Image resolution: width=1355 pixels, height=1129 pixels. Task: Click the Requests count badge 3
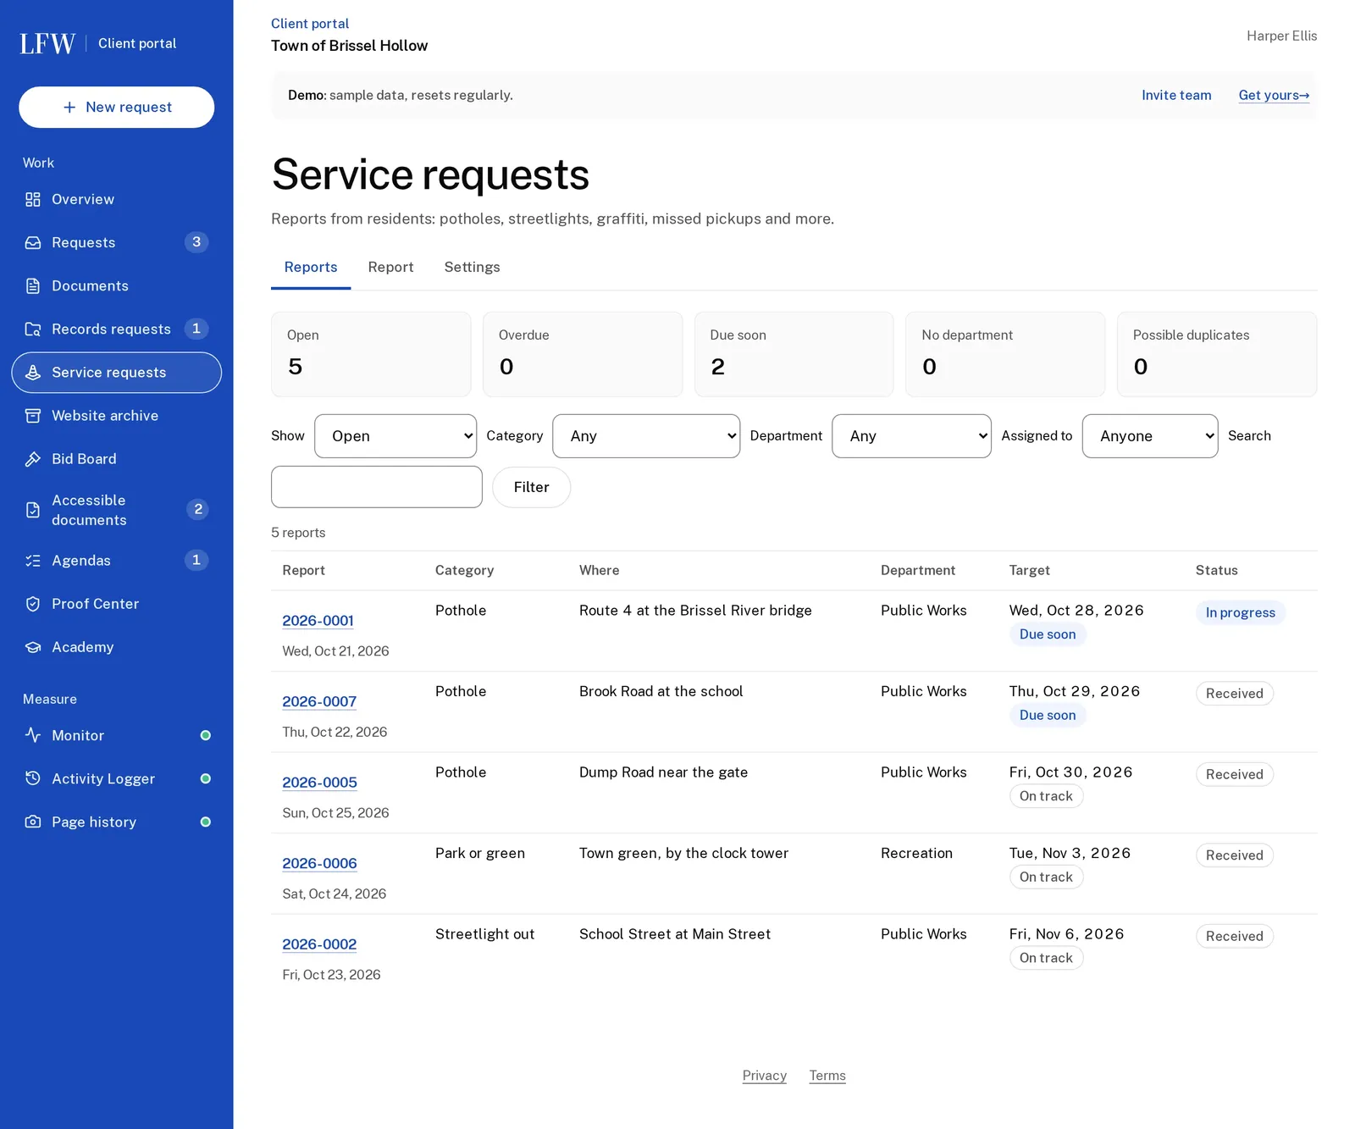(196, 242)
